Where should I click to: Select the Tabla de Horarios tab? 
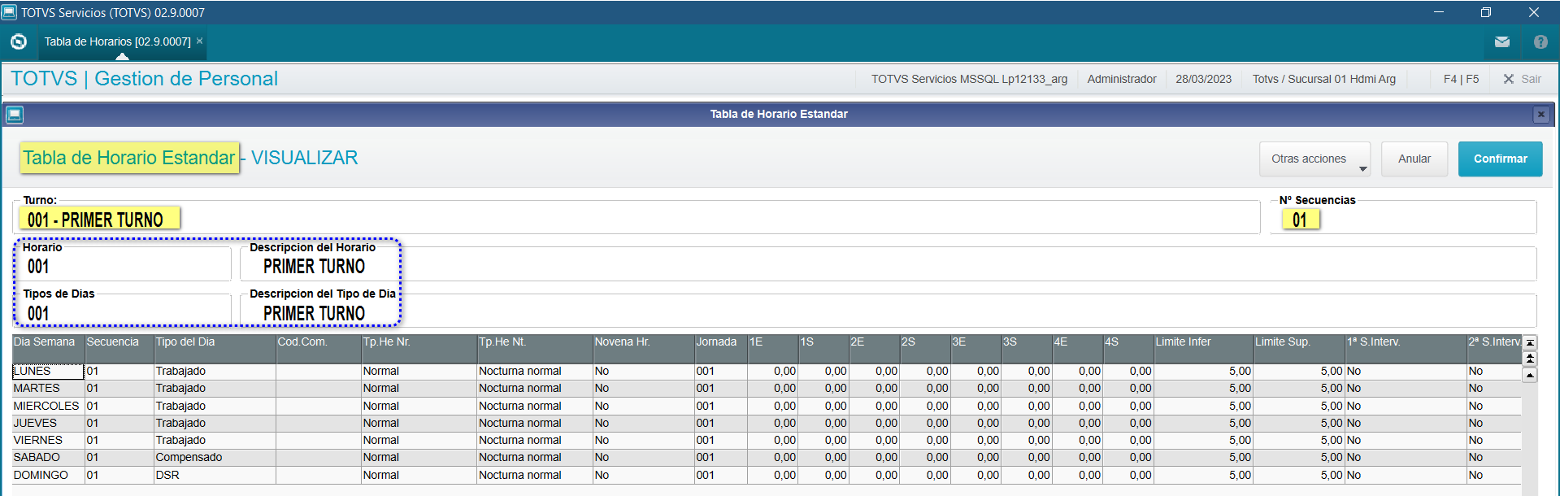click(117, 41)
